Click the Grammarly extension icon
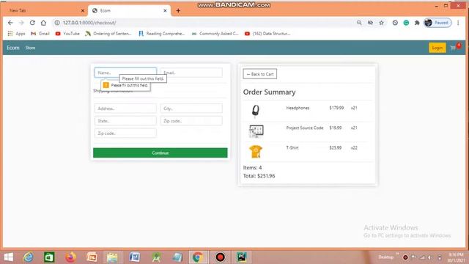This screenshot has width=469, height=264. [406, 23]
